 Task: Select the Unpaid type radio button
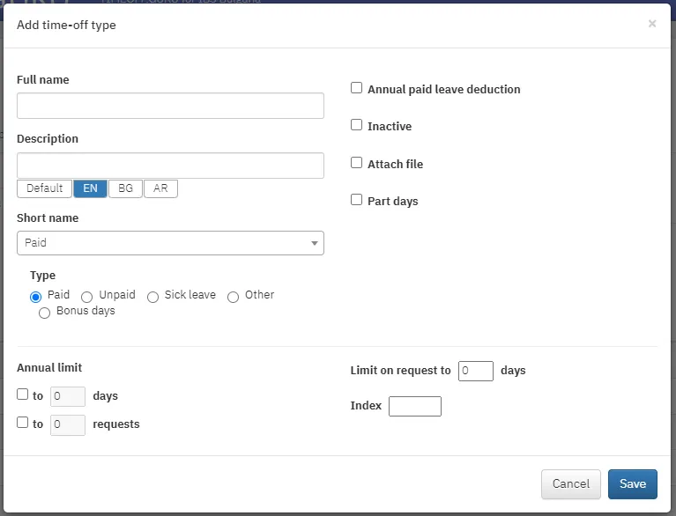click(x=86, y=297)
